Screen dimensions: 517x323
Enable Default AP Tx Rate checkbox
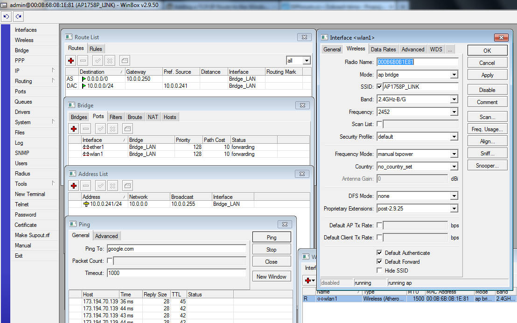(x=379, y=225)
